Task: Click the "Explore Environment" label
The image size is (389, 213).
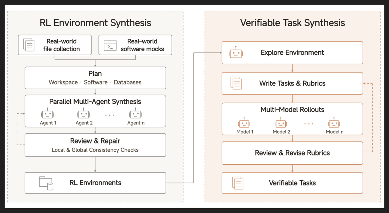Action: pyautogui.click(x=292, y=52)
